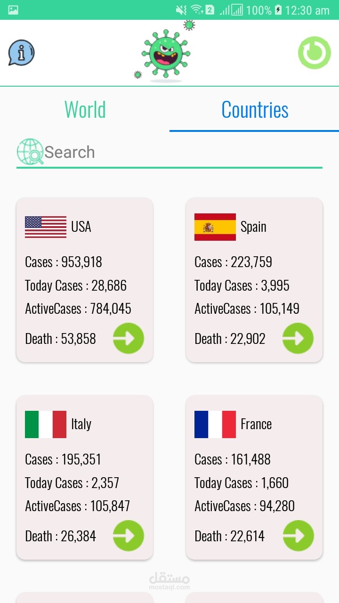This screenshot has width=339, height=603.
Task: Click the globe search icon
Action: point(30,152)
